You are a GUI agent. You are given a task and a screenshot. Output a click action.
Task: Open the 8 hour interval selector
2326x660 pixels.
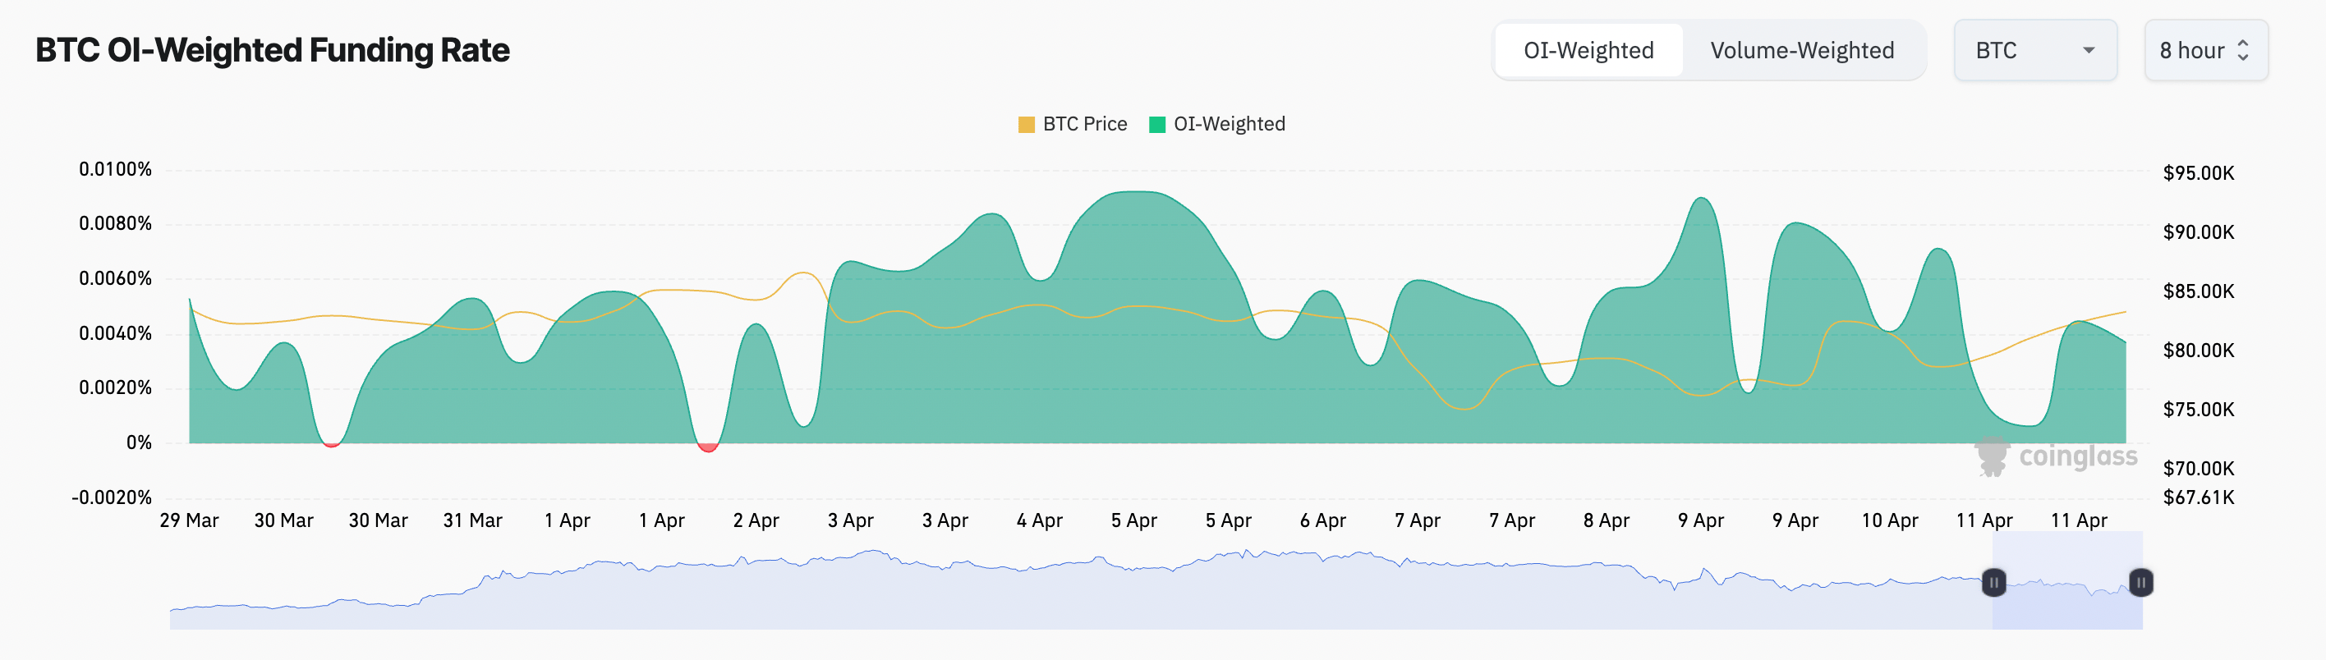tap(2204, 51)
